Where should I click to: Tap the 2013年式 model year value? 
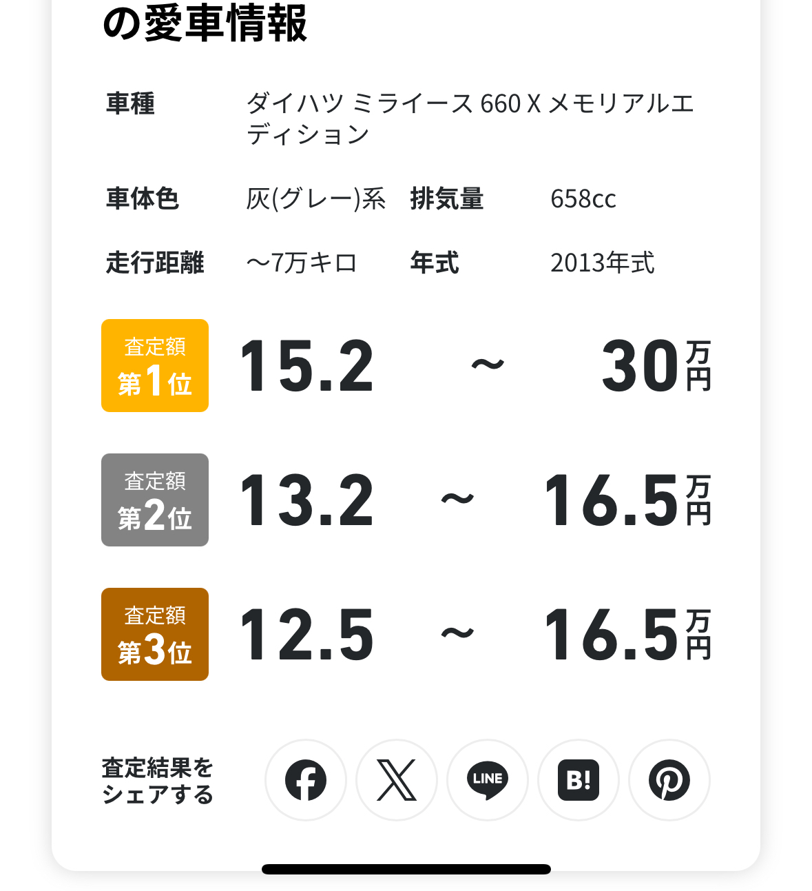(603, 263)
